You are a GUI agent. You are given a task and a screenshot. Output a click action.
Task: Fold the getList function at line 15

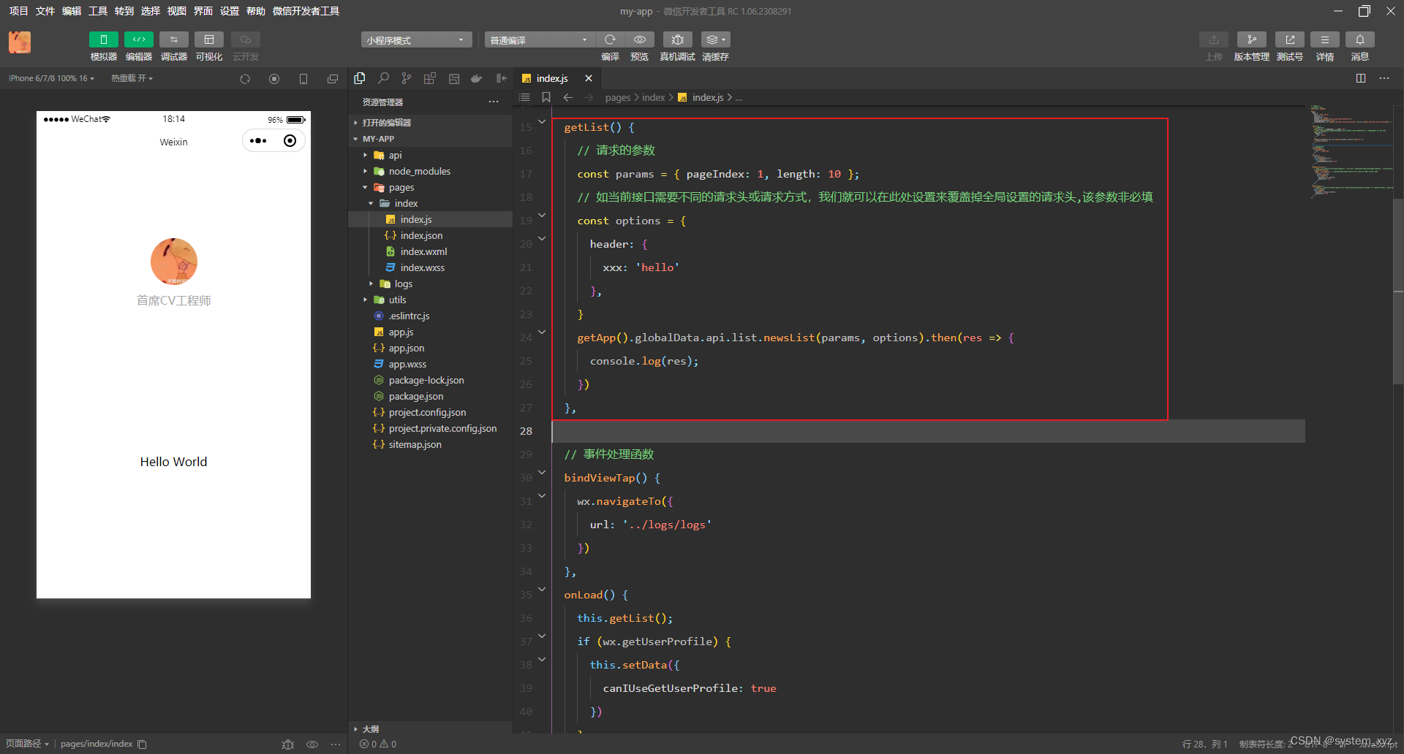pyautogui.click(x=542, y=121)
